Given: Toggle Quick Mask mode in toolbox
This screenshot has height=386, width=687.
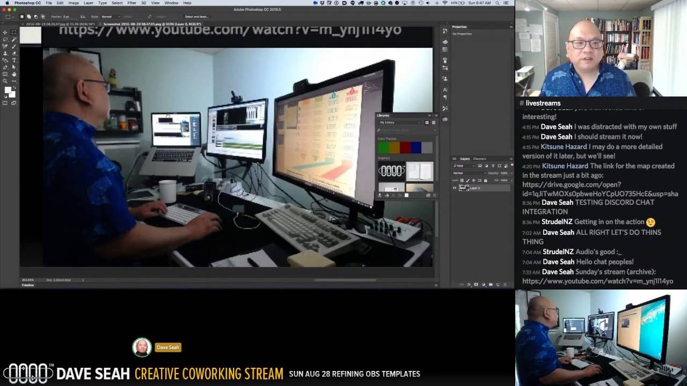Looking at the screenshot, I should pyautogui.click(x=5, y=103).
